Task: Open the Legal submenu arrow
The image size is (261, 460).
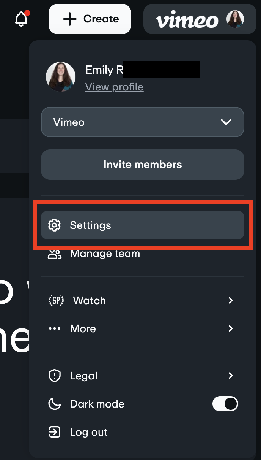Action: point(231,376)
